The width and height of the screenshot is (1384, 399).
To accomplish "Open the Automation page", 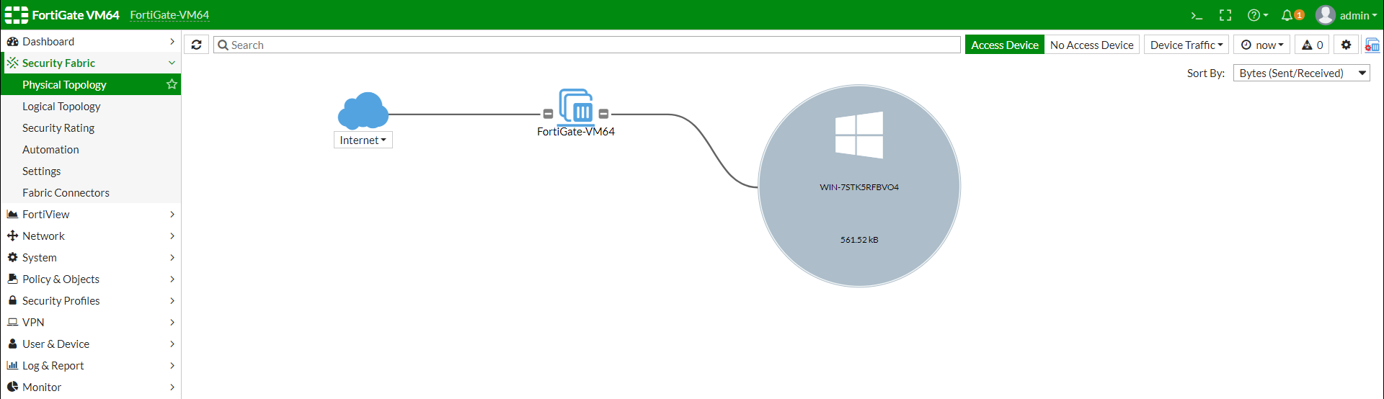I will [x=91, y=149].
